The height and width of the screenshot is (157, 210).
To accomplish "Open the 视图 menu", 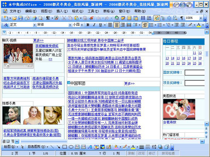I will click(x=46, y=11).
